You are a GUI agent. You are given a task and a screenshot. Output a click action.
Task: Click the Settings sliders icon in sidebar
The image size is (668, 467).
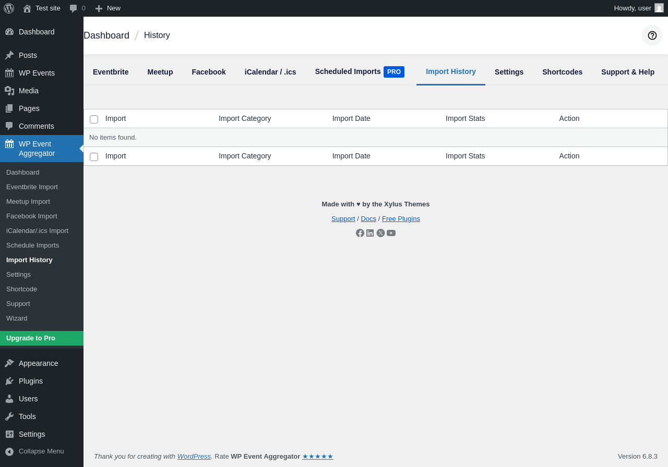point(9,434)
